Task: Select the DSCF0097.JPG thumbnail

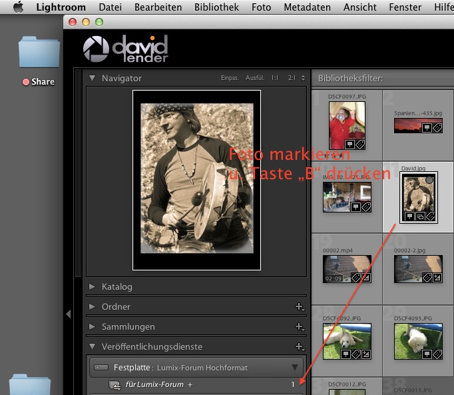Action: (347, 125)
